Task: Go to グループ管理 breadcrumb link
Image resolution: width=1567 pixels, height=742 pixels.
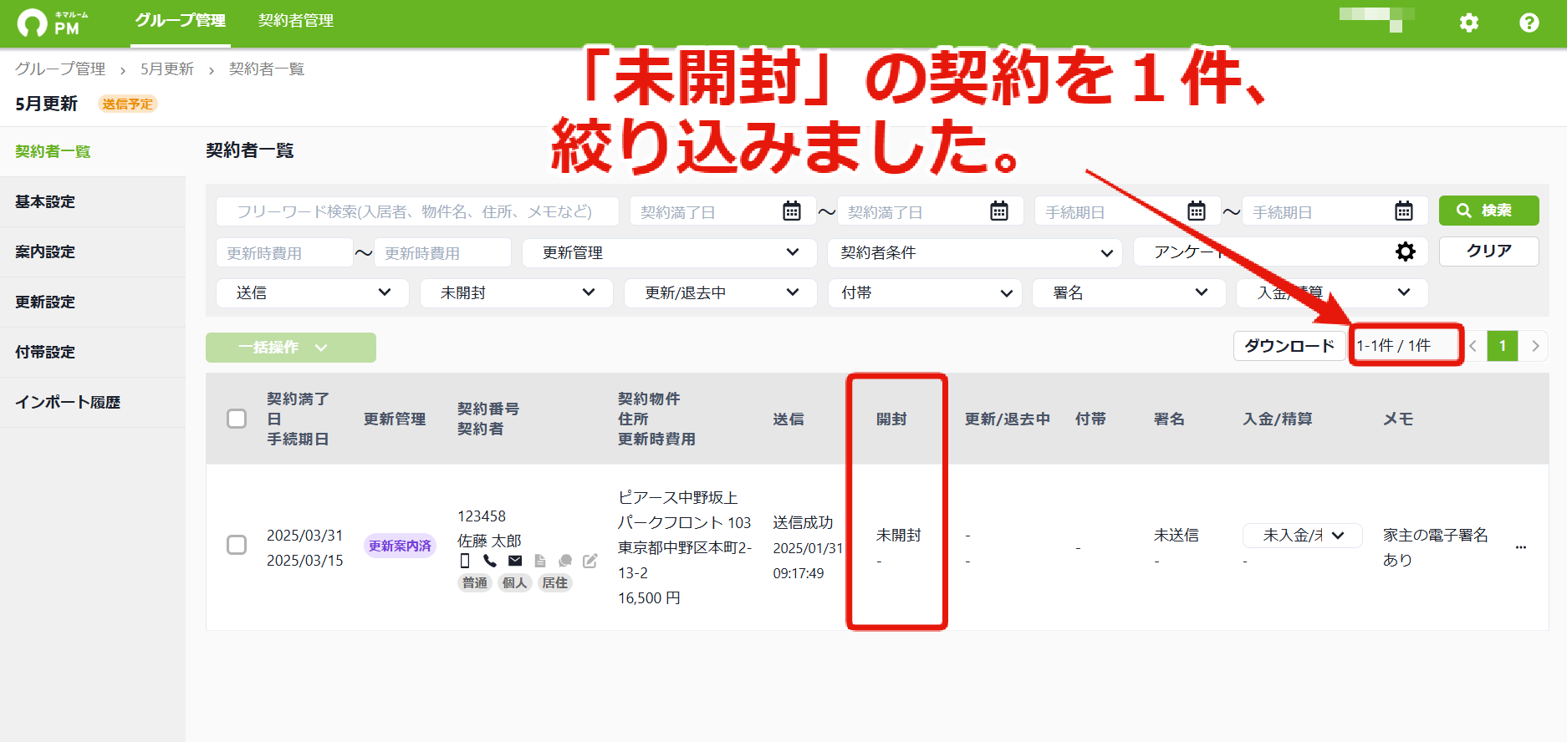Action: pyautogui.click(x=60, y=69)
